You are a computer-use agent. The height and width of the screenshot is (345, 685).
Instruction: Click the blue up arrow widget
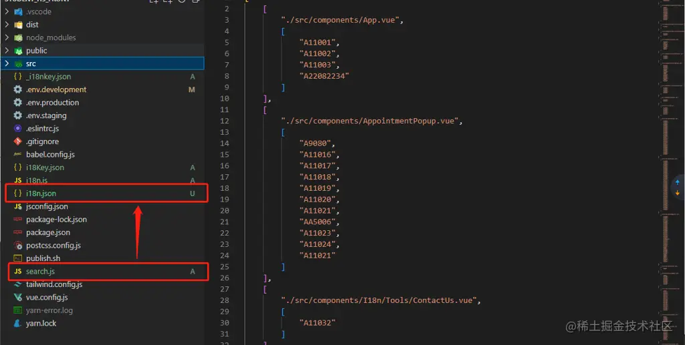click(678, 182)
